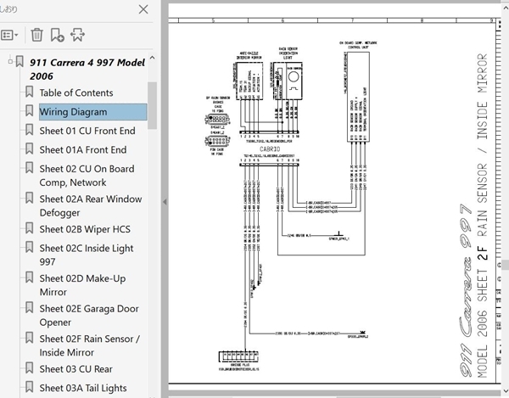Click the bookmarks panel scrollbar thumb
This screenshot has width=509, height=398.
[x=152, y=105]
